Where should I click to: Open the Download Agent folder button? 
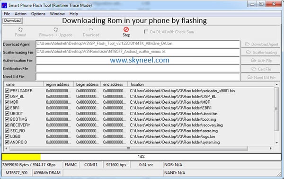(x=260, y=44)
